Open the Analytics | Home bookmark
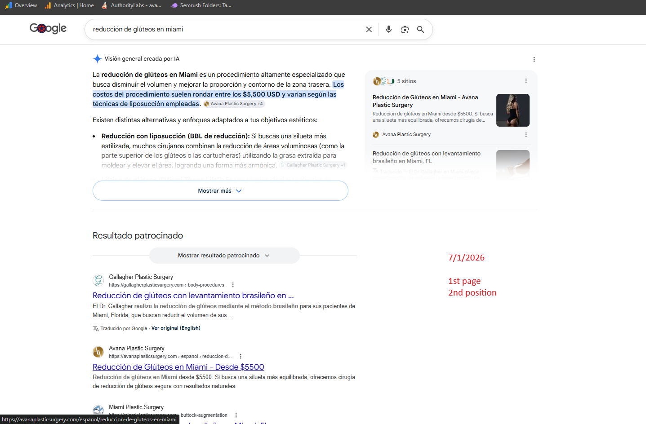 coord(69,5)
